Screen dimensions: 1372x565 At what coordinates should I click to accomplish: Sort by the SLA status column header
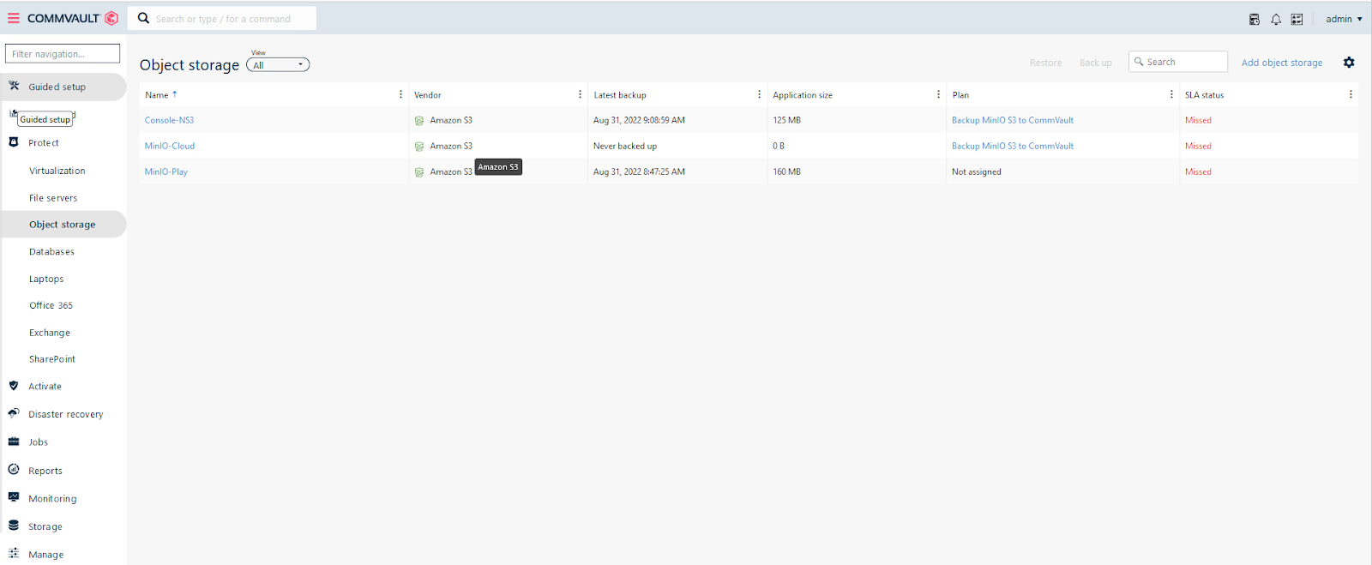(x=1204, y=95)
